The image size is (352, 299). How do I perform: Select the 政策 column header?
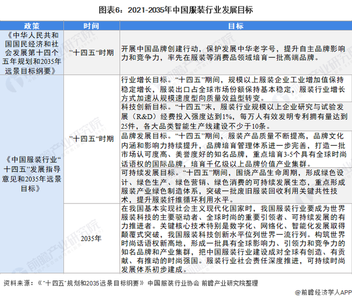32,26
